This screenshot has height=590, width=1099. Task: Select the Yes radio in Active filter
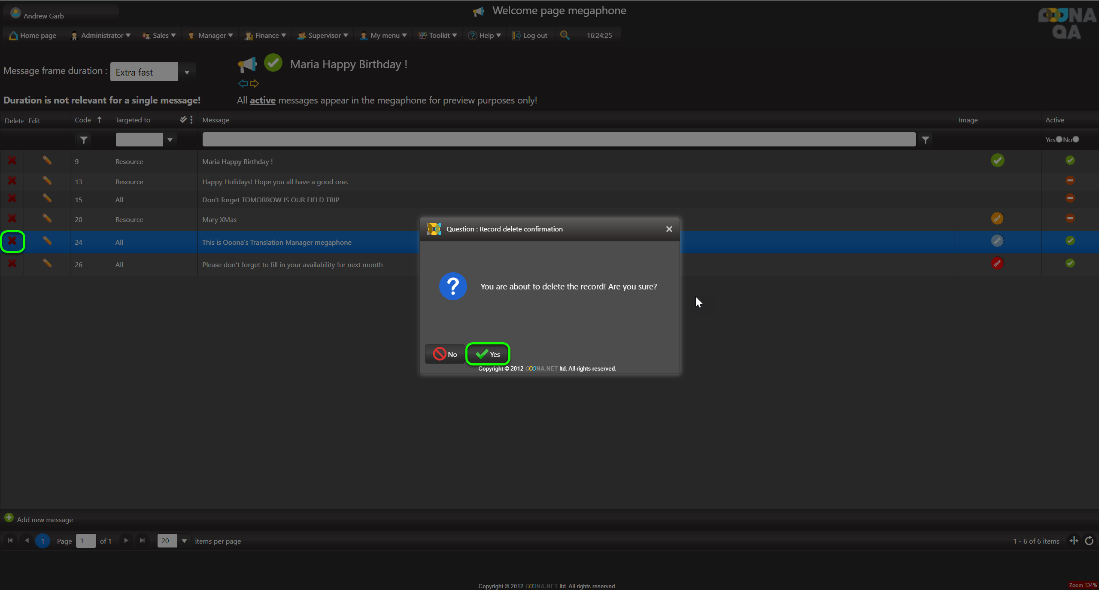click(1059, 139)
